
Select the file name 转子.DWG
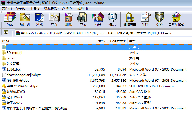(x=14, y=103)
